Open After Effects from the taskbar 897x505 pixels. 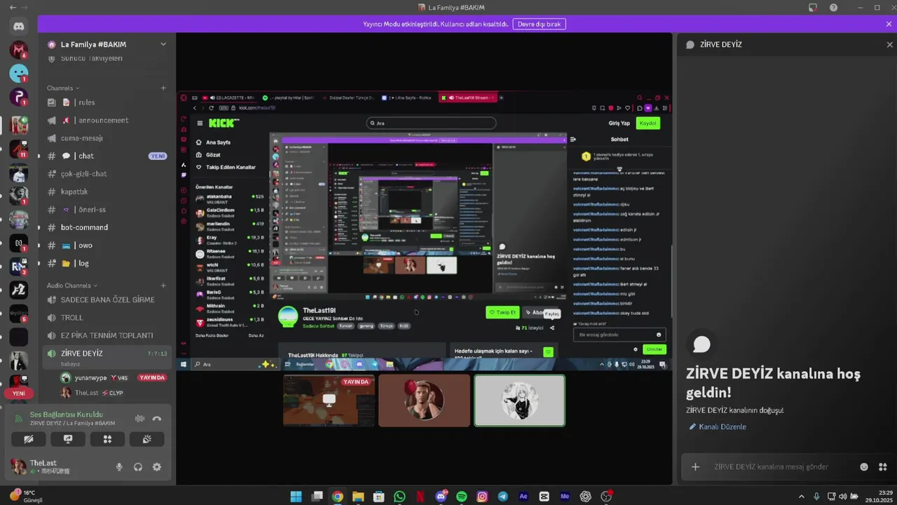pos(523,497)
